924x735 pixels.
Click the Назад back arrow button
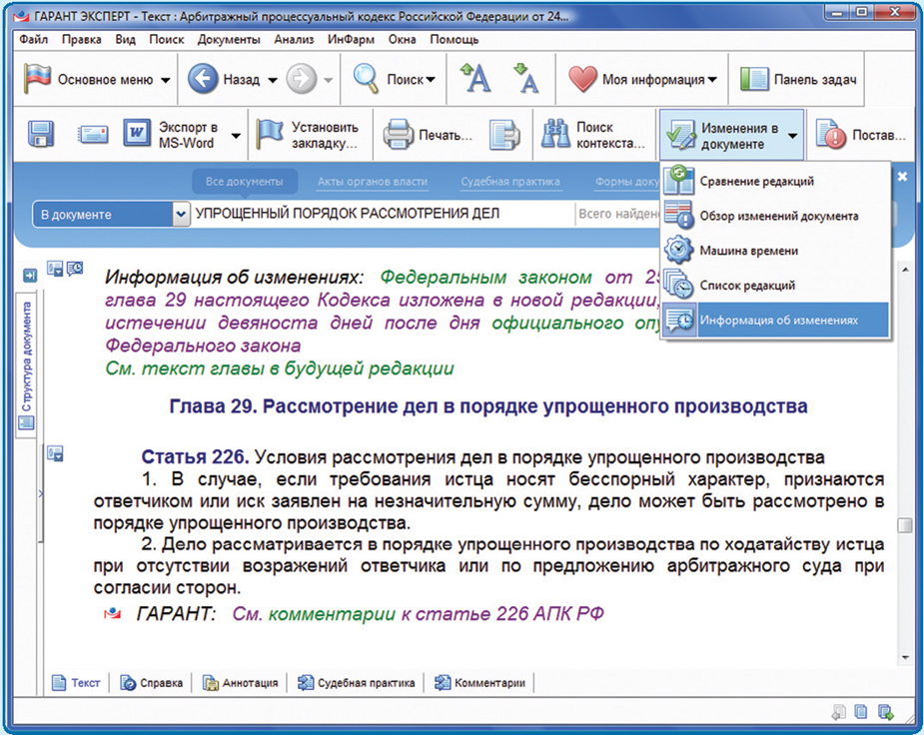tap(203, 80)
